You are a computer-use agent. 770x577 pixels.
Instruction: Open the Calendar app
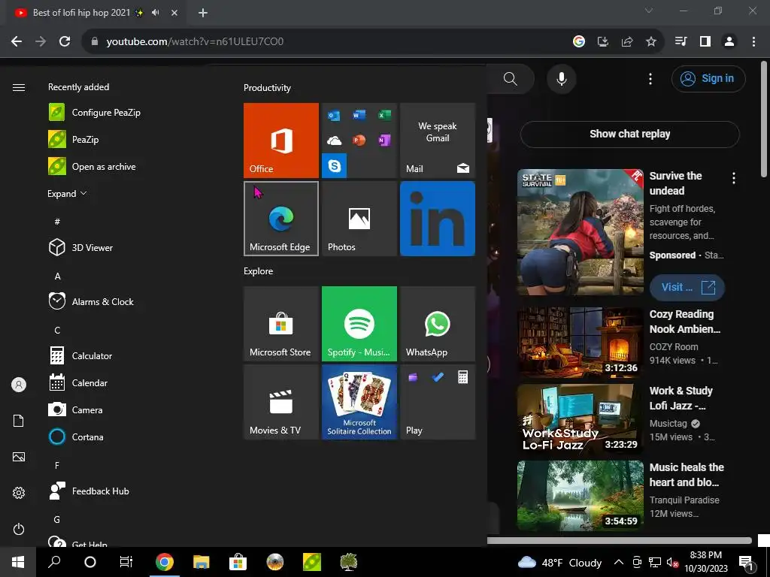(x=78, y=382)
